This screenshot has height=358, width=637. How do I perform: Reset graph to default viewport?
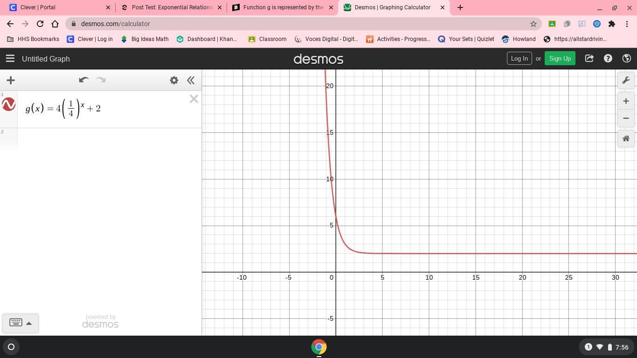tap(626, 139)
